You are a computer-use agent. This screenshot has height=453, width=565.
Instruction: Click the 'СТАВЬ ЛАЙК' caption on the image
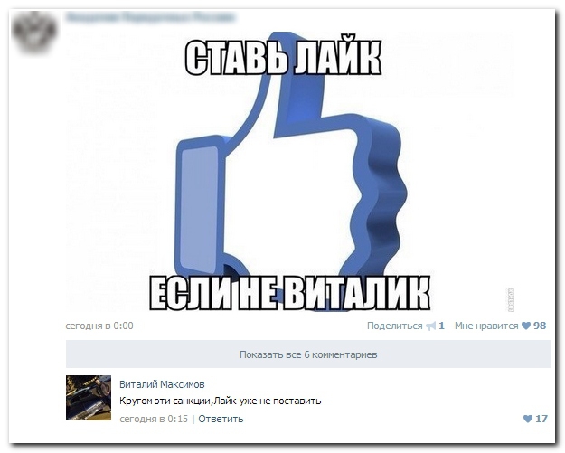click(284, 59)
